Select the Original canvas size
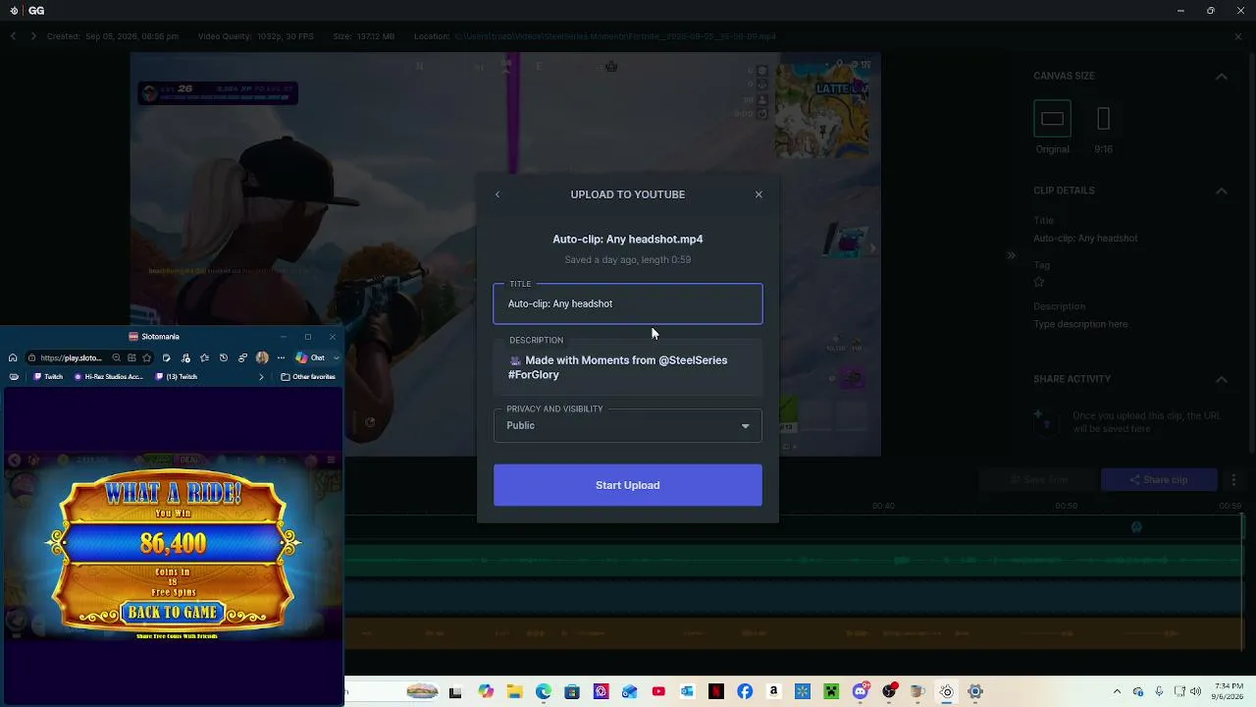 point(1052,119)
